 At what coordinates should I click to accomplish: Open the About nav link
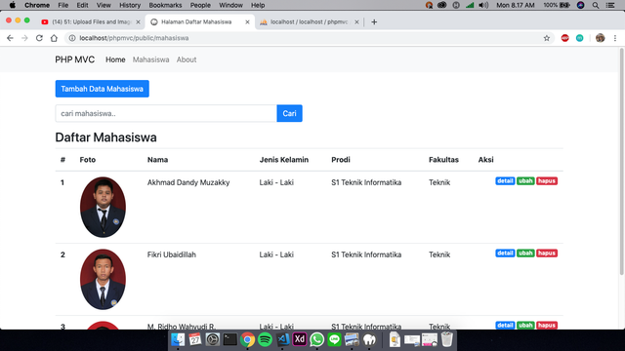(187, 59)
